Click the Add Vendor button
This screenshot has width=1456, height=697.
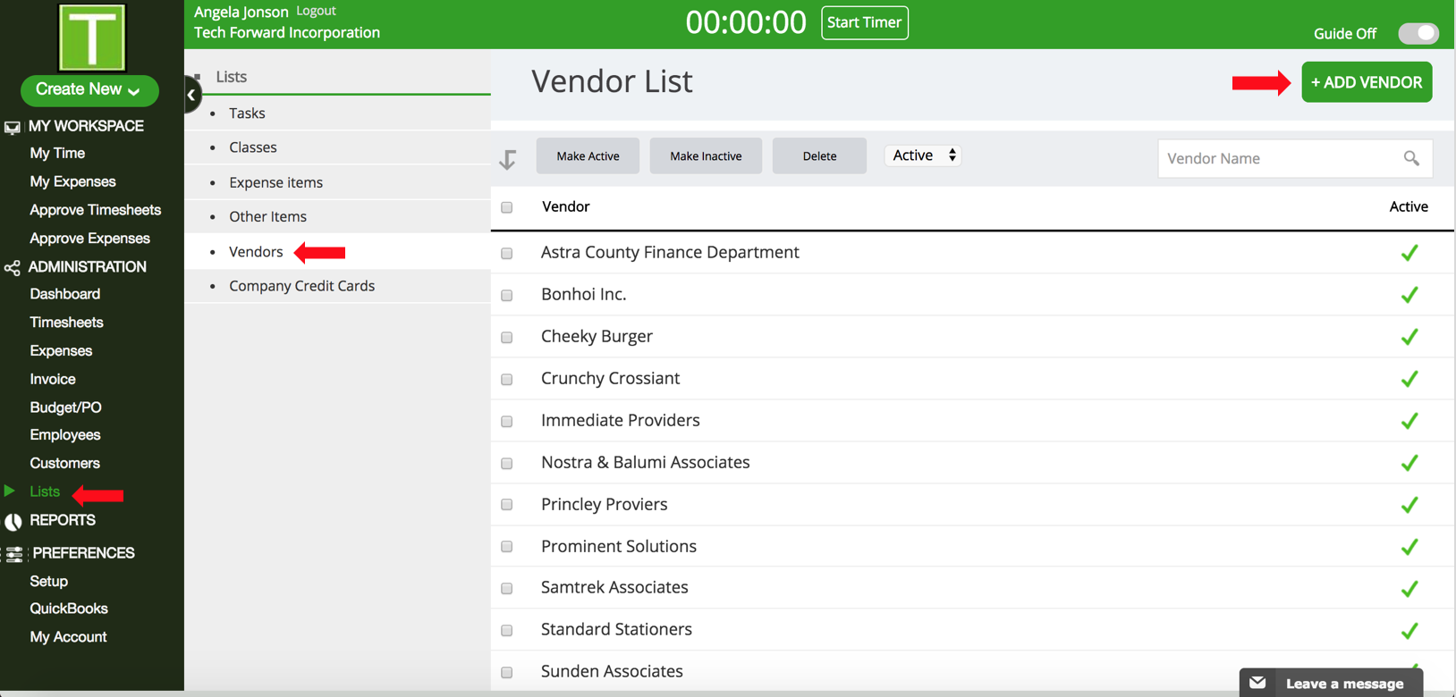[x=1367, y=82]
